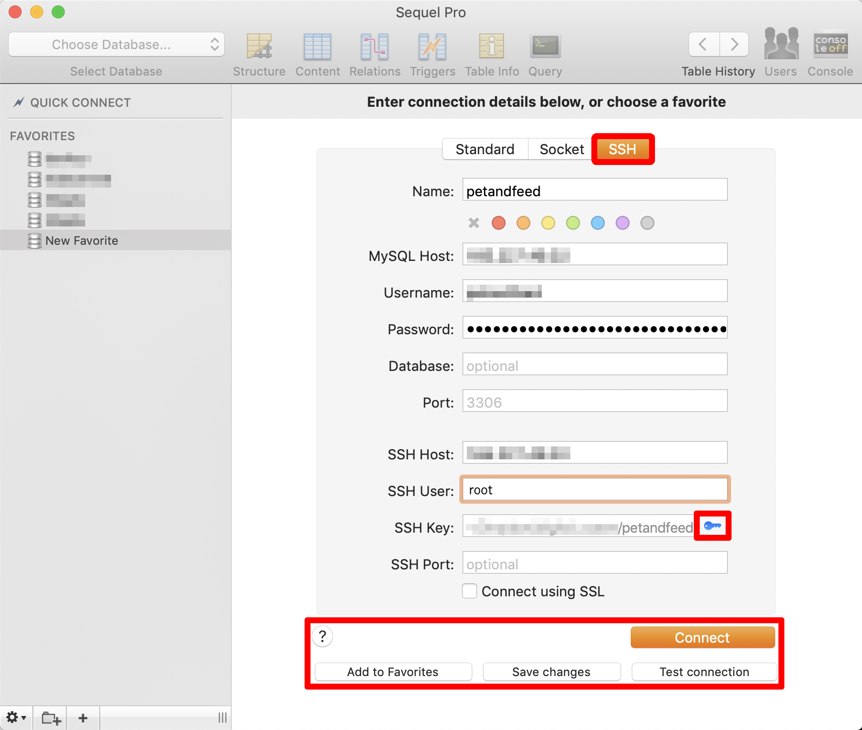Focus the MySQL Host field
Image resolution: width=862 pixels, height=730 pixels.
click(x=595, y=254)
